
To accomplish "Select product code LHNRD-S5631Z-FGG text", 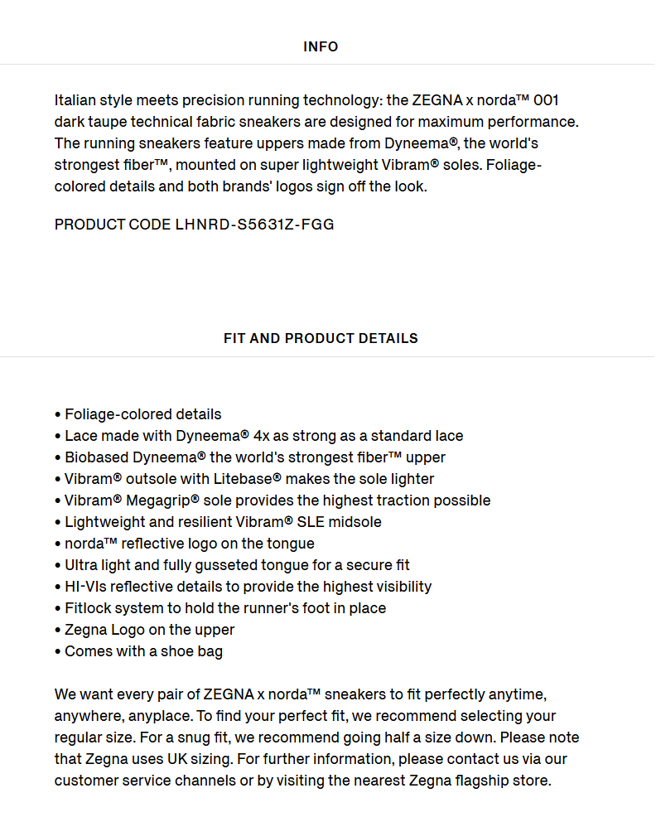I will [x=195, y=225].
